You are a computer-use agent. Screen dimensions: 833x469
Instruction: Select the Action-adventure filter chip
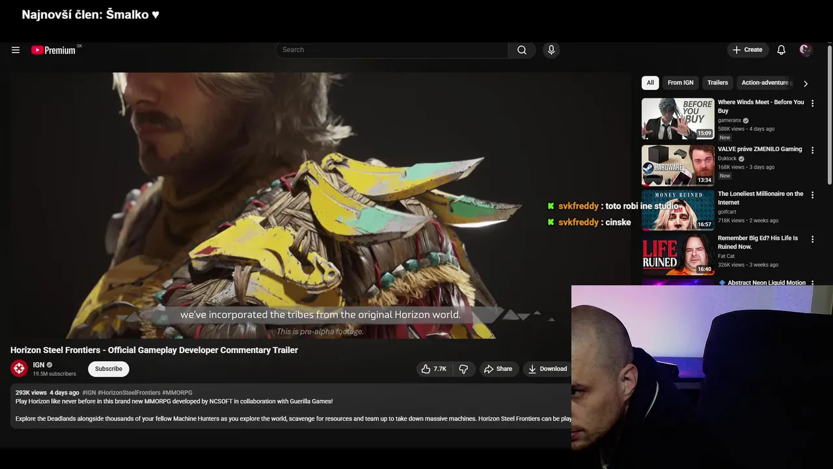(x=765, y=83)
